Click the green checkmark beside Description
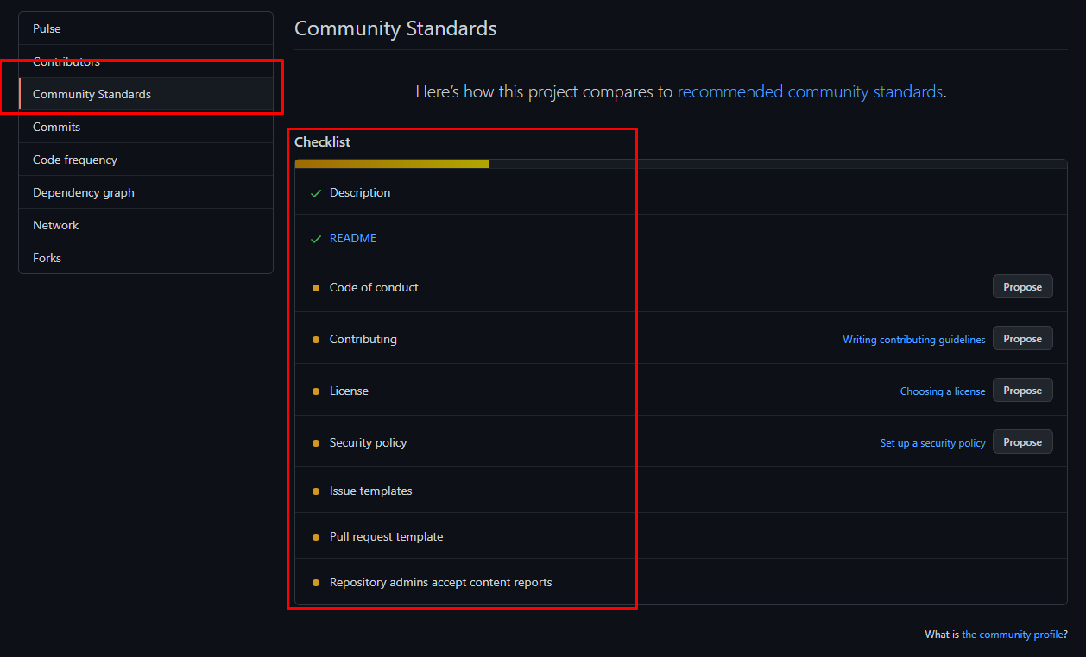Image resolution: width=1086 pixels, height=657 pixels. [x=316, y=193]
